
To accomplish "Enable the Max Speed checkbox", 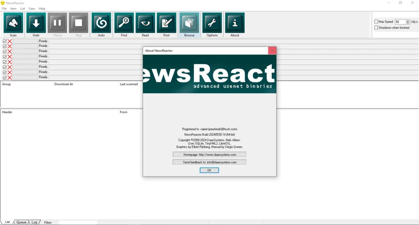I will pos(376,22).
